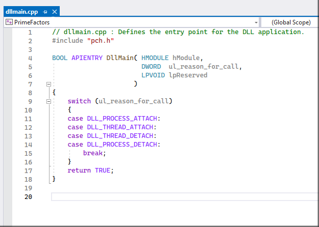
Task: Click the HMODULE type on line 4
Action: click(155, 58)
